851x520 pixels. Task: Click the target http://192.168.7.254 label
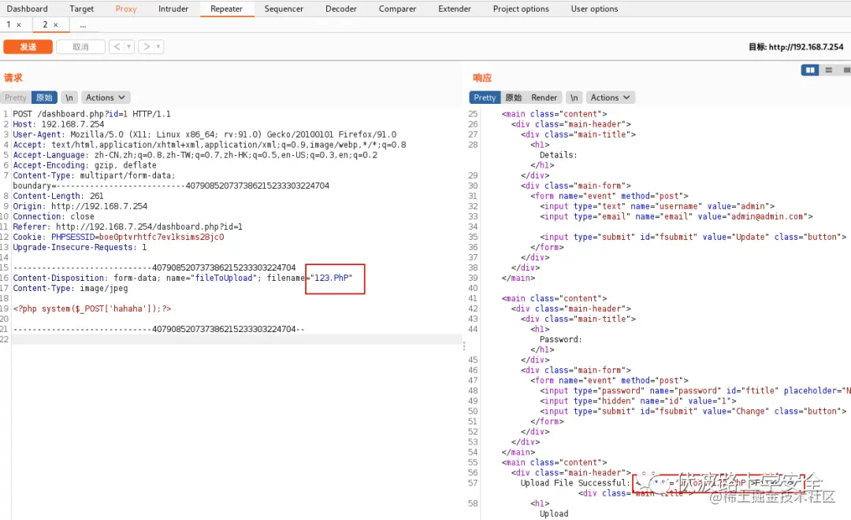click(796, 47)
